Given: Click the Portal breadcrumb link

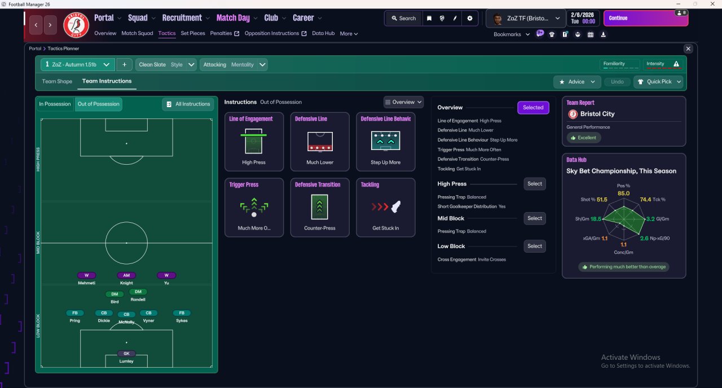Looking at the screenshot, I should (35, 48).
